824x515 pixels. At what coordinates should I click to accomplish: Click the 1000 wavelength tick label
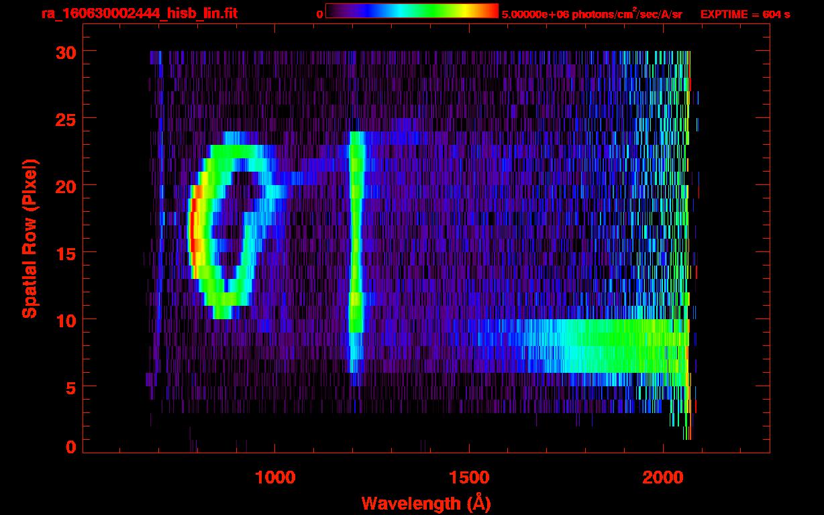click(x=274, y=477)
